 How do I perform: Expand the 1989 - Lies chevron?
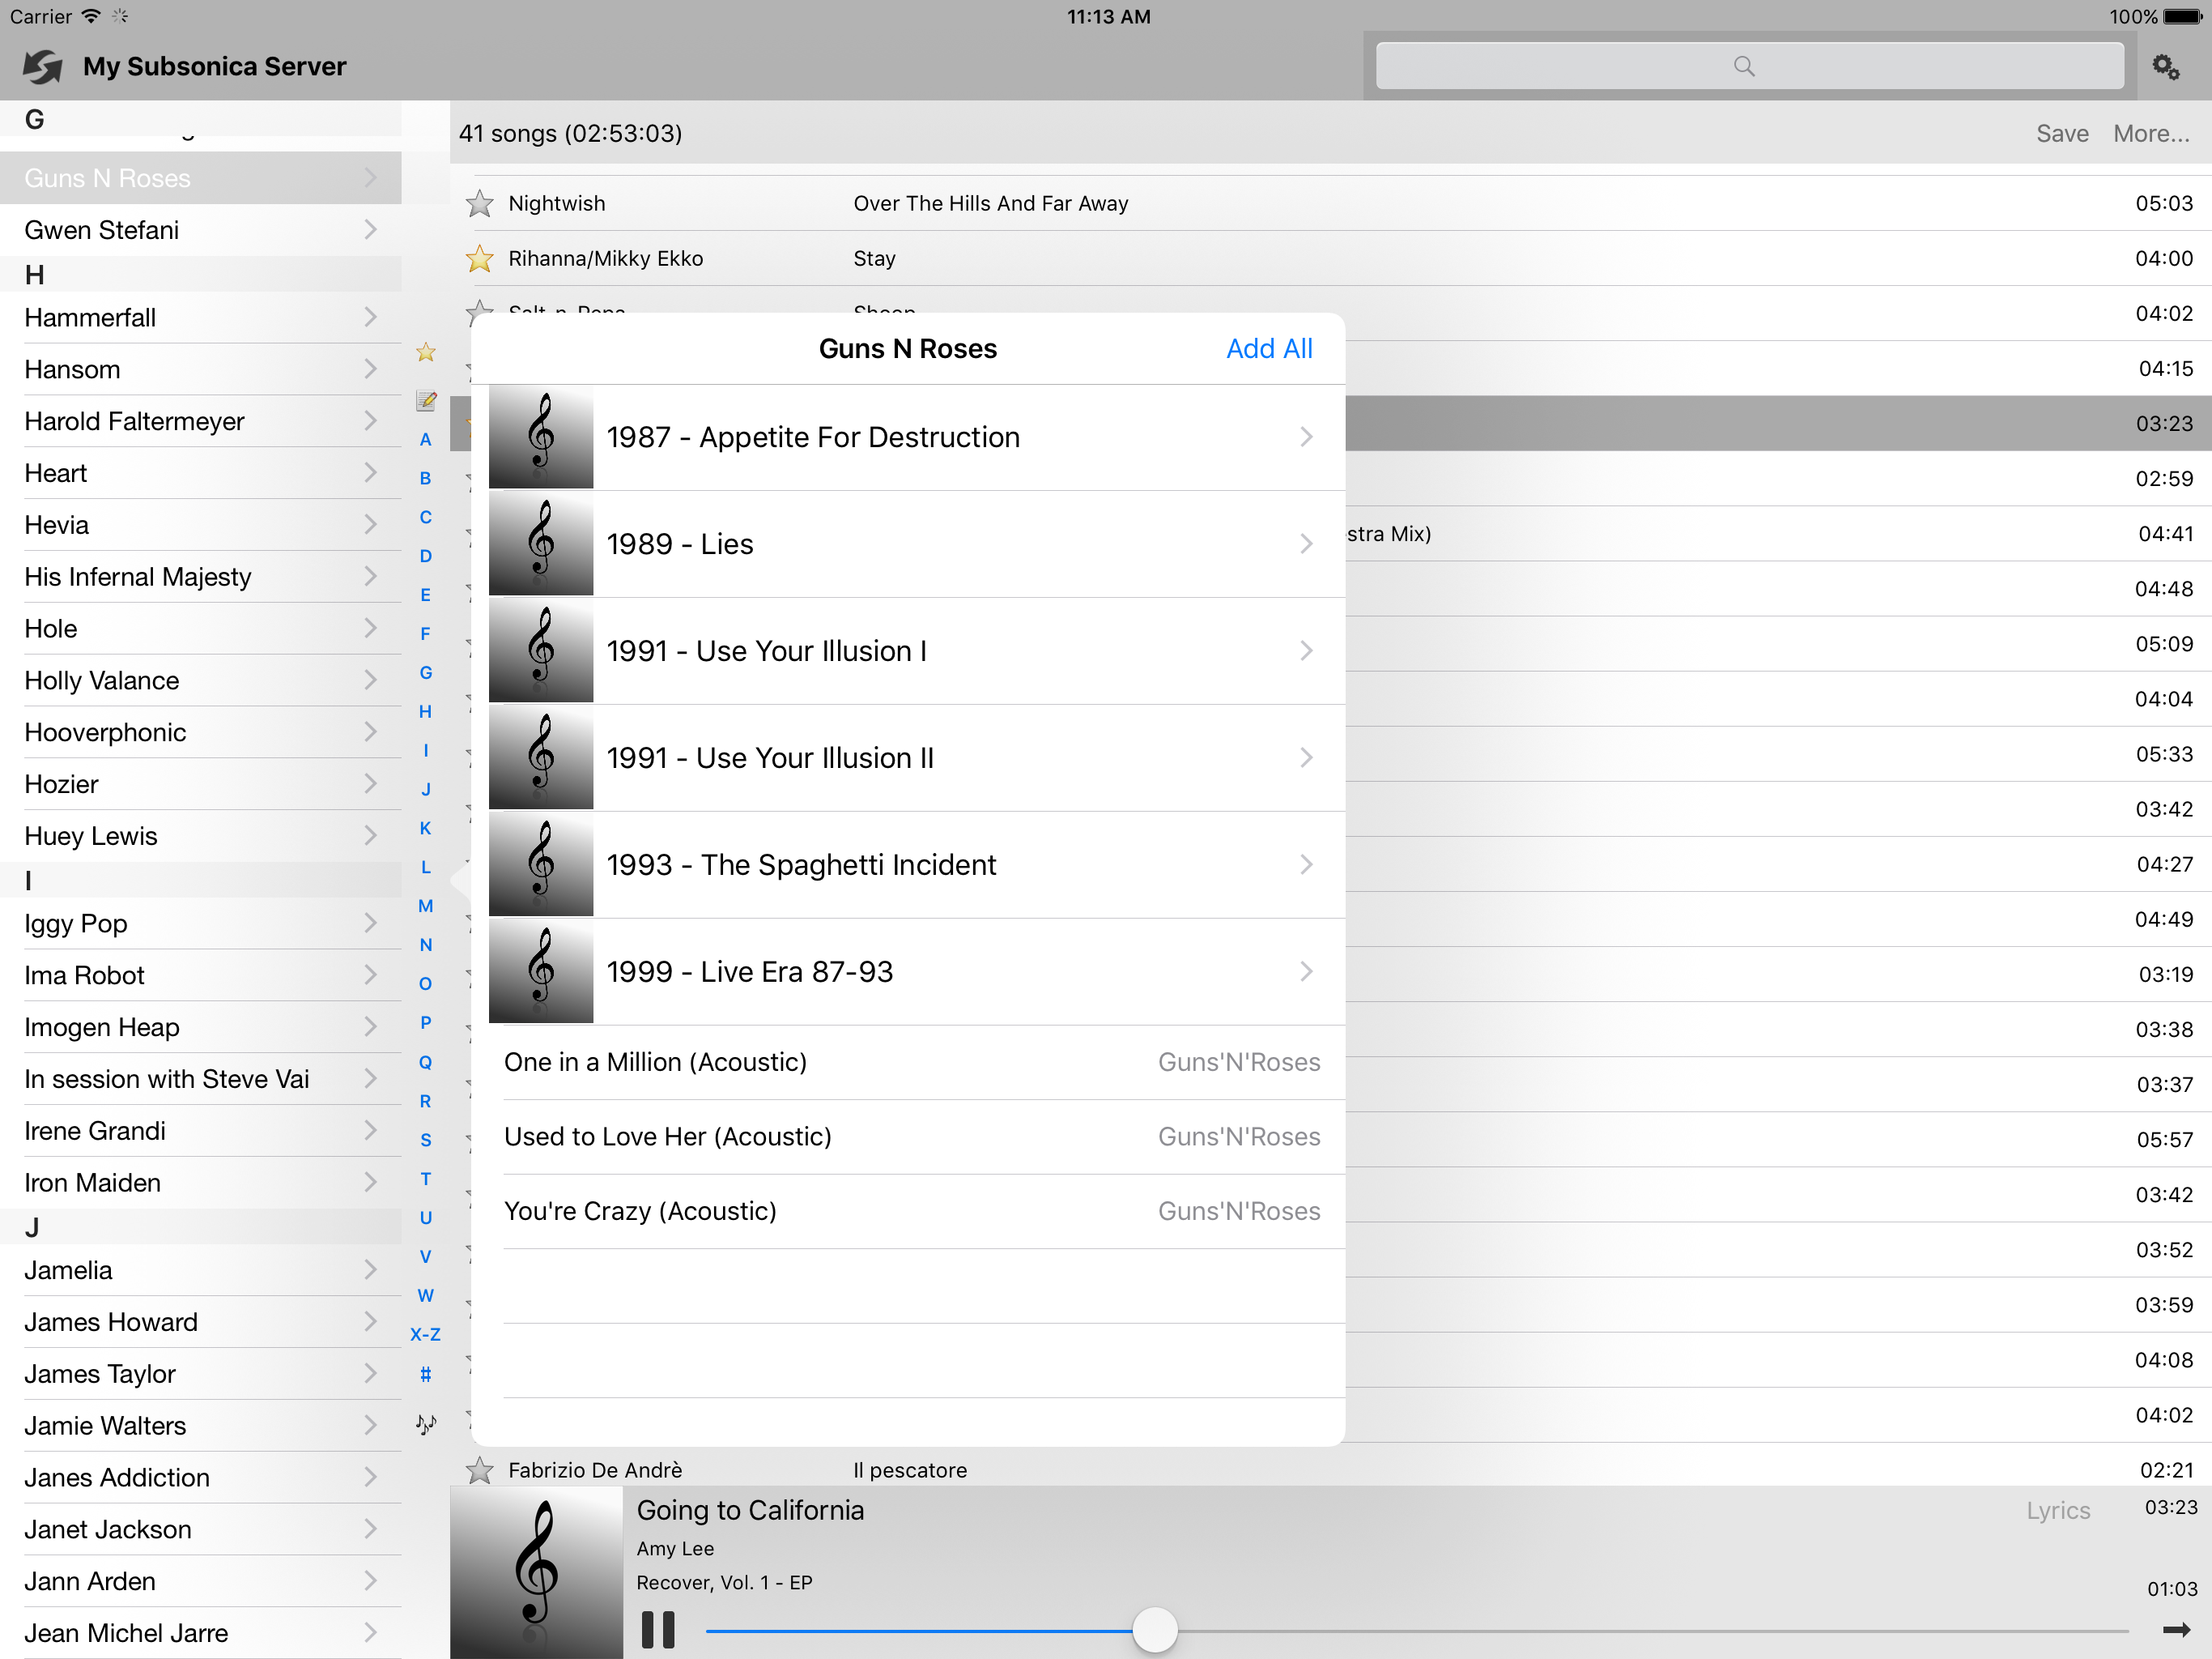click(1306, 544)
